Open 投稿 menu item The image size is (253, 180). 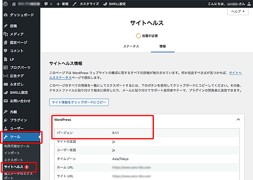[x=13, y=26]
